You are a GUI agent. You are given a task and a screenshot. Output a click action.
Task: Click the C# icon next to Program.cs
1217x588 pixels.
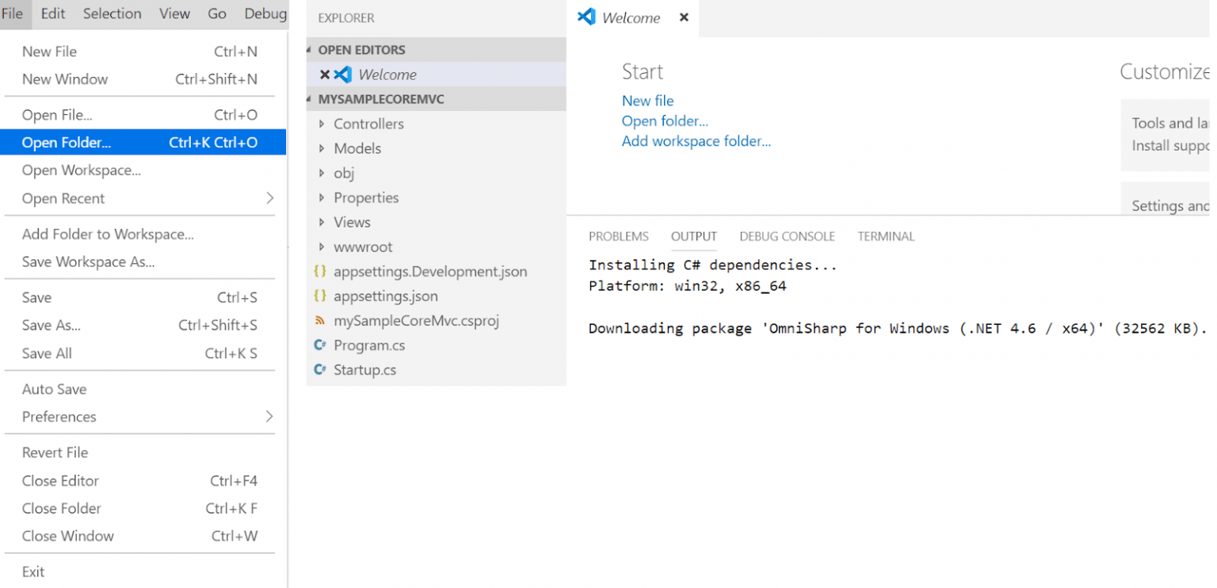[x=321, y=345]
